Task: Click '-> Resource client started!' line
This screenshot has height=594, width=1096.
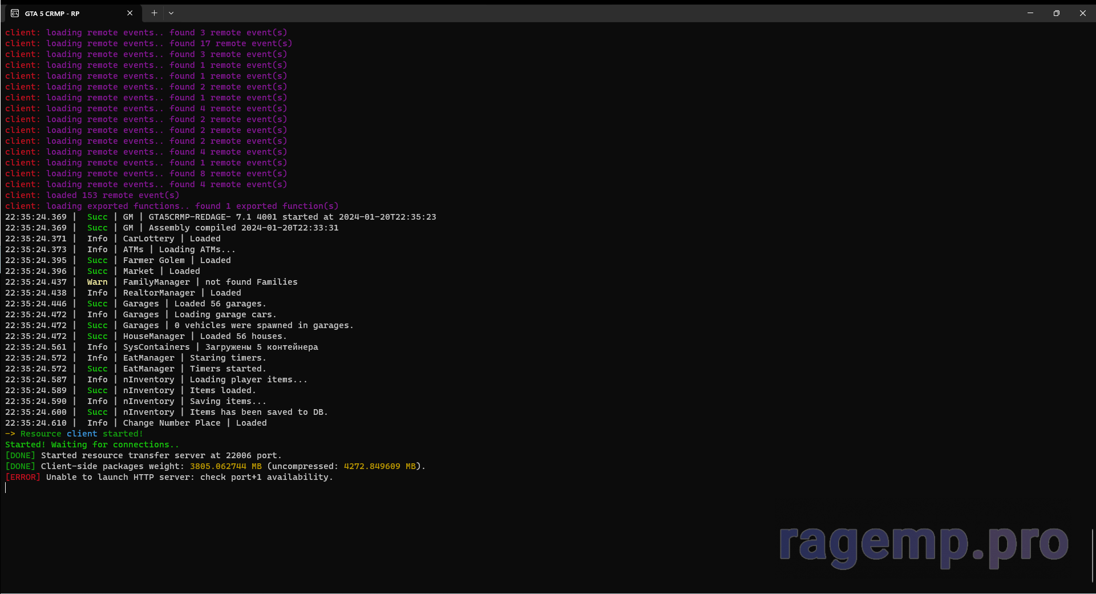Action: (74, 434)
